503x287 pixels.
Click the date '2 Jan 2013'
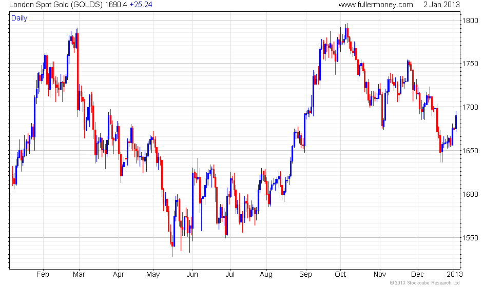click(441, 5)
